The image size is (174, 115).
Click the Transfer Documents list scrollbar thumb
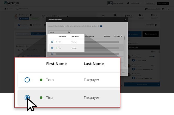pos(125,38)
